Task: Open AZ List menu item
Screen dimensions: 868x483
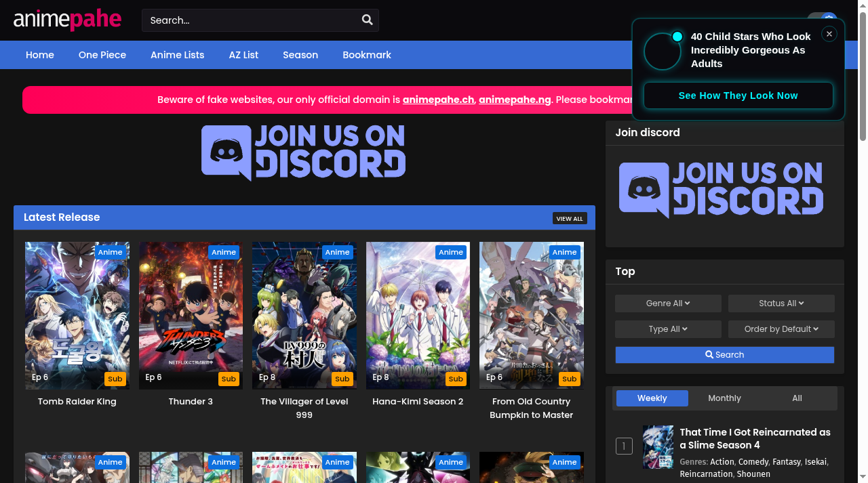Action: pyautogui.click(x=243, y=55)
